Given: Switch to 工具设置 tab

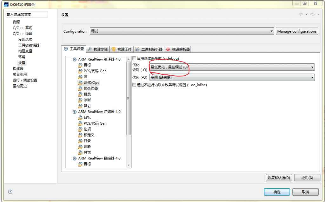Looking at the screenshot, I should click(74, 49).
